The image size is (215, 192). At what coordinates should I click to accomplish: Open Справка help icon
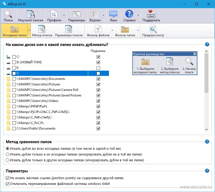(129, 14)
